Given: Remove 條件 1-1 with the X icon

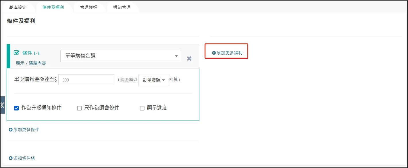Looking at the screenshot, I should [189, 58].
